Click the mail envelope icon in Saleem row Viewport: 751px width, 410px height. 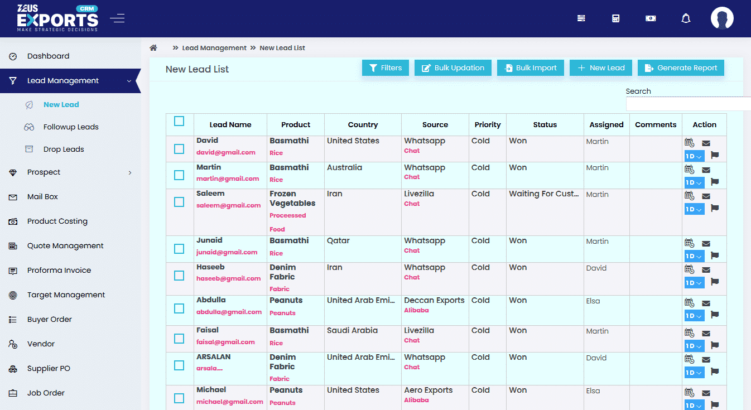point(706,196)
